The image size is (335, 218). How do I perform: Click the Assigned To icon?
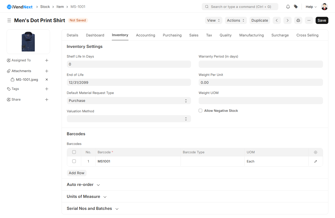click(x=9, y=60)
